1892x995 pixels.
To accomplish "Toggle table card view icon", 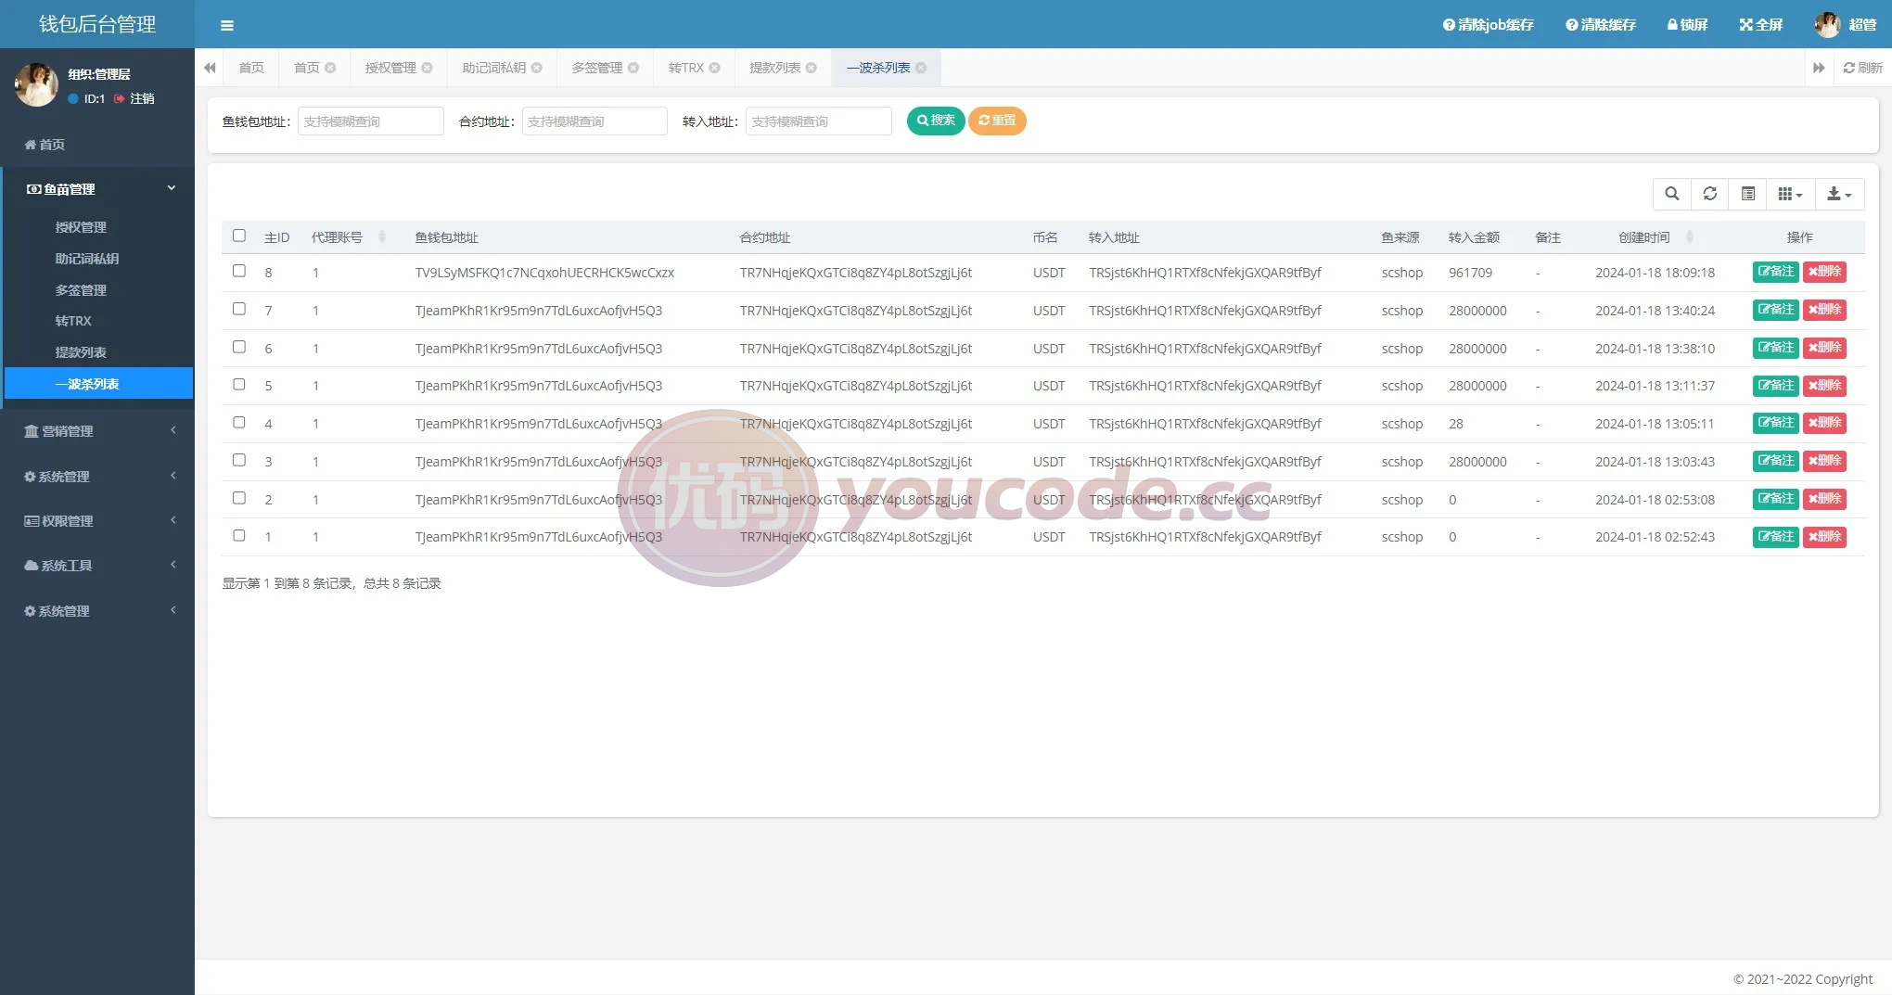I will (1747, 194).
